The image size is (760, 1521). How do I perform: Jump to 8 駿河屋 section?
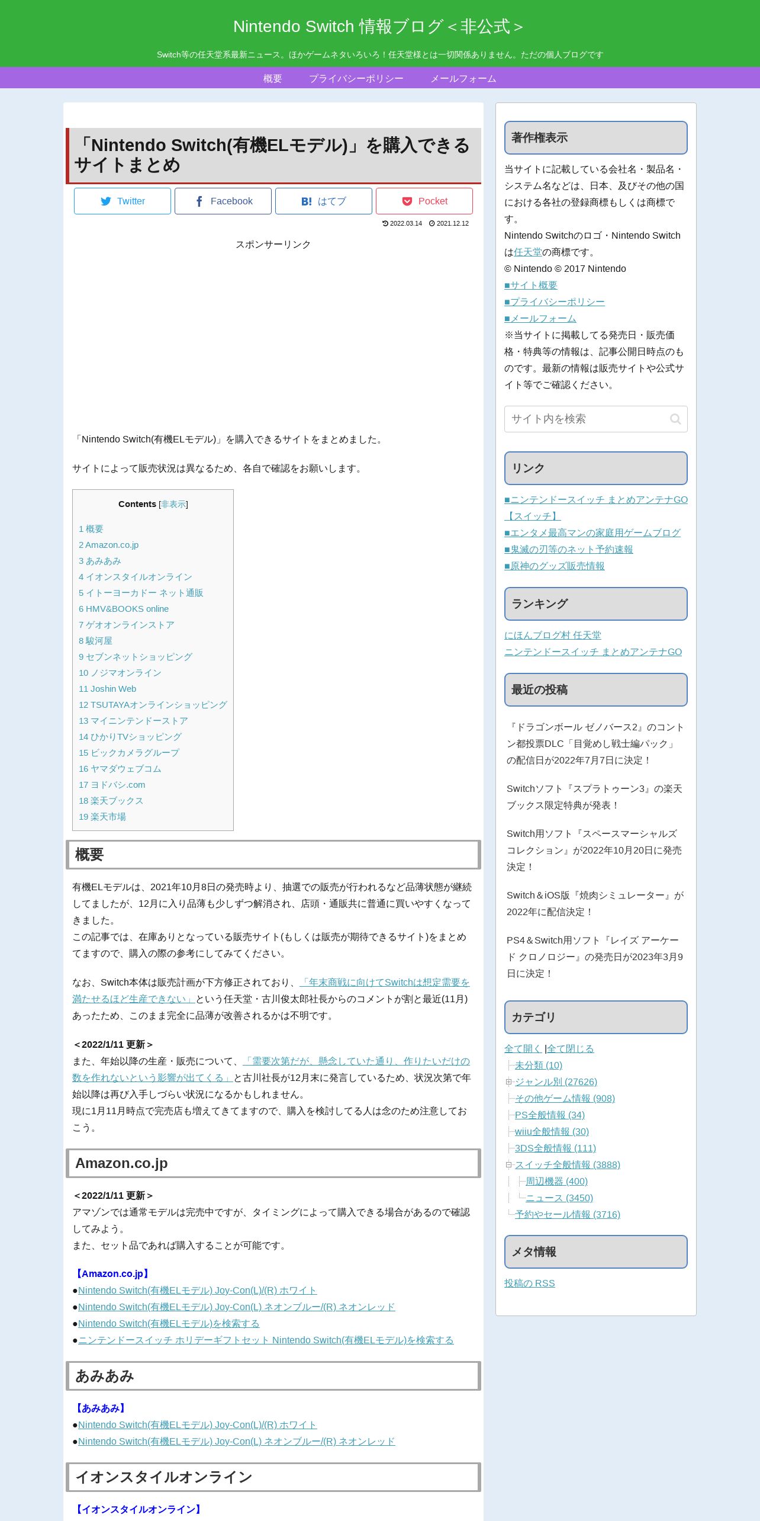[x=95, y=641]
